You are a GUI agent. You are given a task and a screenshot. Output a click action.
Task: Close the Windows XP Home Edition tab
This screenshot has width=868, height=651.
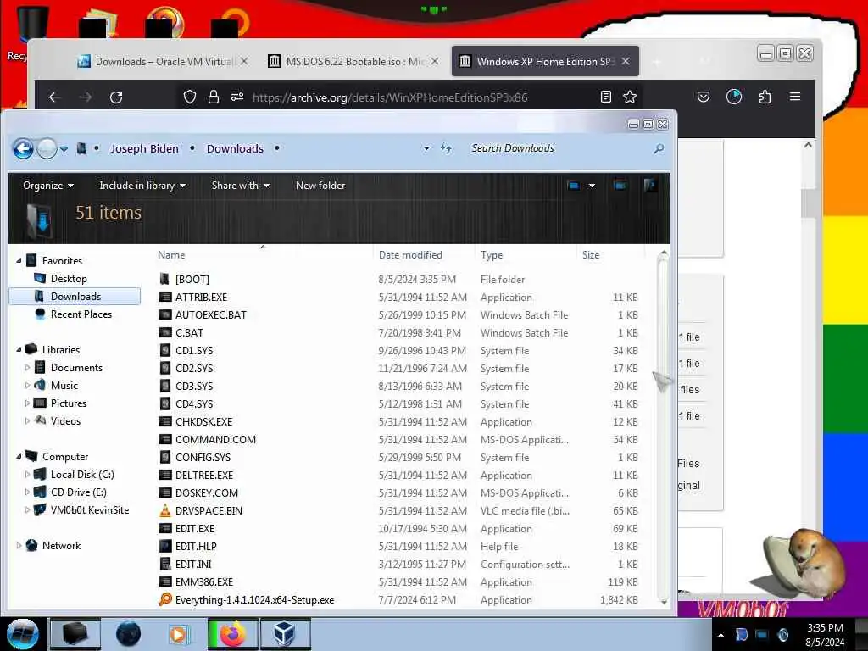[626, 61]
